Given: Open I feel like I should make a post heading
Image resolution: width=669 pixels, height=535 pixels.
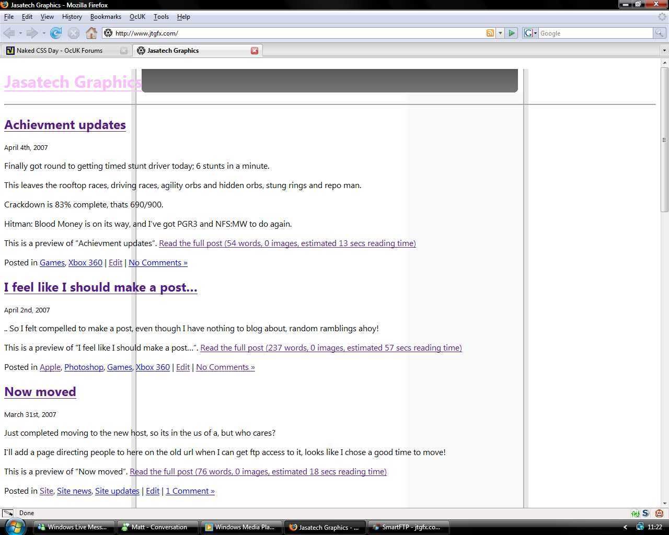Looking at the screenshot, I should [x=101, y=287].
